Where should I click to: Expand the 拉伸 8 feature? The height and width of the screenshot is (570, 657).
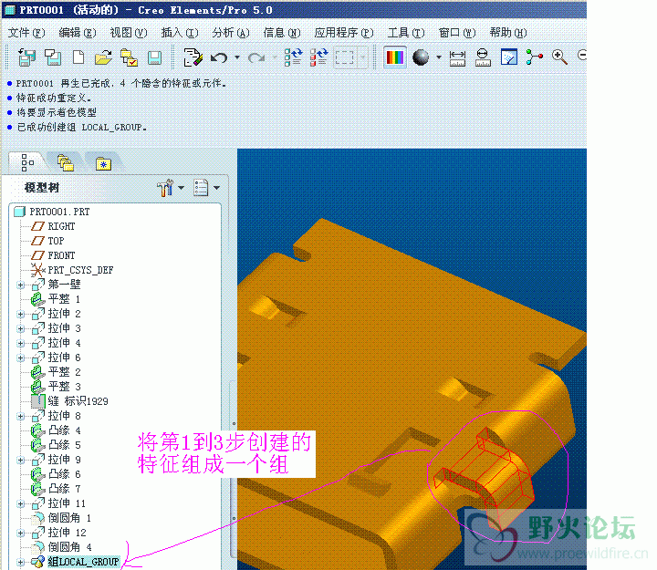(20, 416)
